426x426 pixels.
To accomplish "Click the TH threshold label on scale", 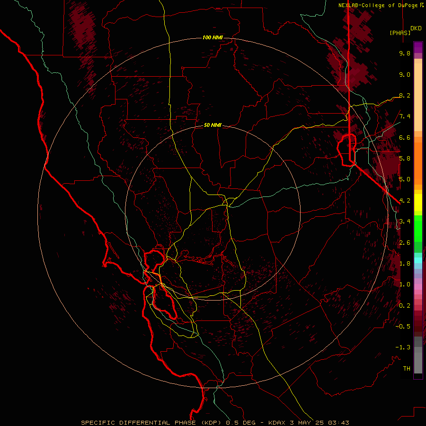I will point(407,368).
